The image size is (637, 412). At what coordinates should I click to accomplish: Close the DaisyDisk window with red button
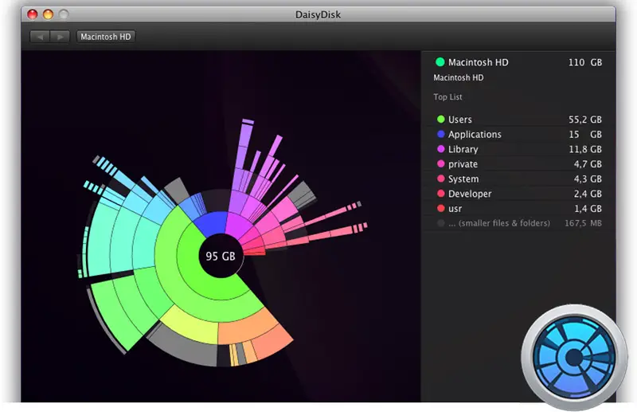click(x=33, y=14)
